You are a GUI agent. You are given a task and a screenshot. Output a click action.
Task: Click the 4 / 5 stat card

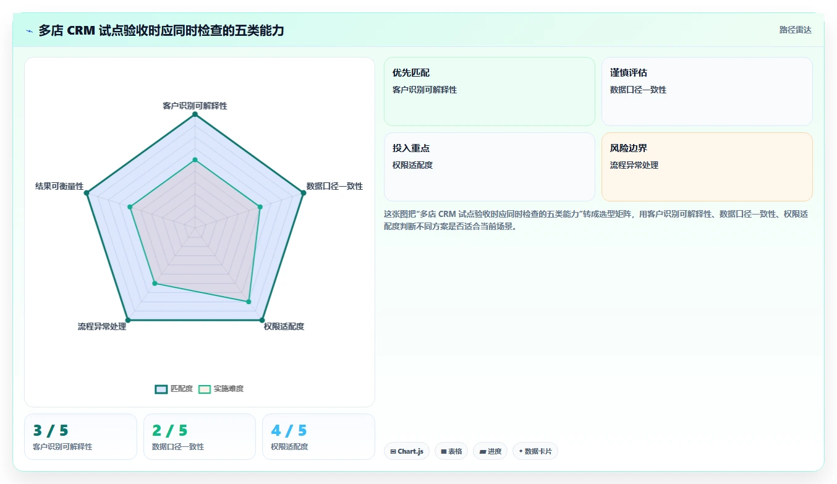tap(318, 437)
